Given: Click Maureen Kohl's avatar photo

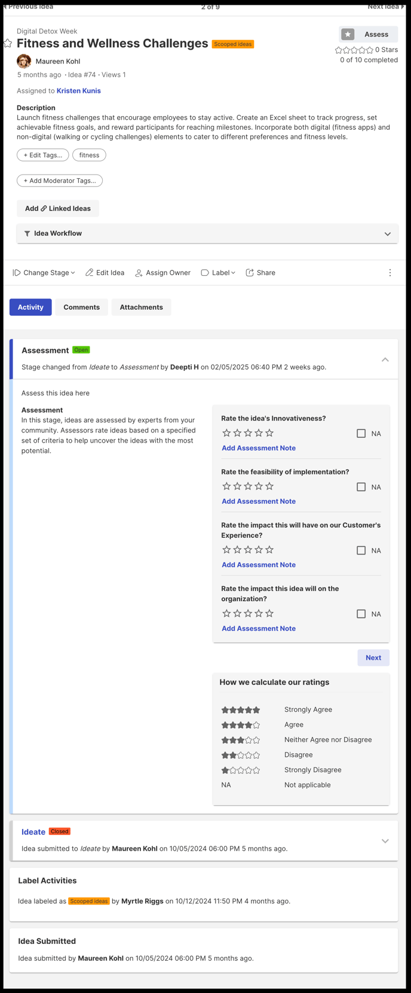Looking at the screenshot, I should click(x=24, y=61).
